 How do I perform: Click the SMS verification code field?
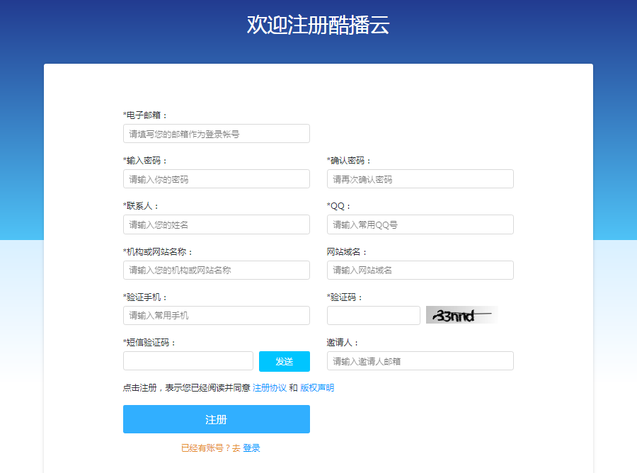coord(188,361)
